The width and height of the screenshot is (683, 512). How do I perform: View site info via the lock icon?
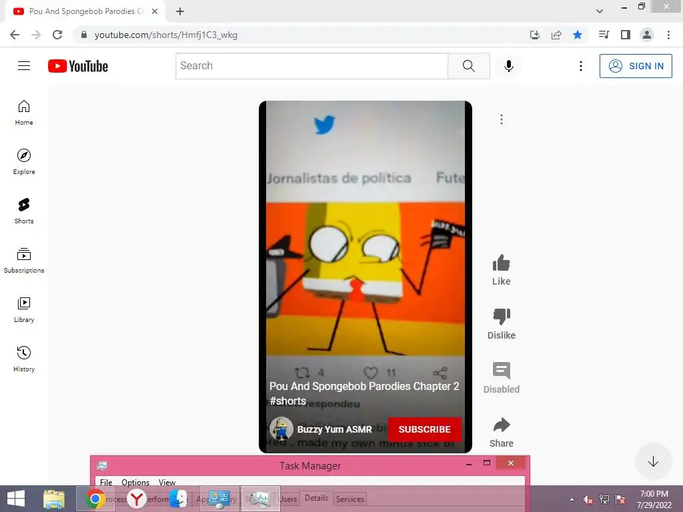84,35
